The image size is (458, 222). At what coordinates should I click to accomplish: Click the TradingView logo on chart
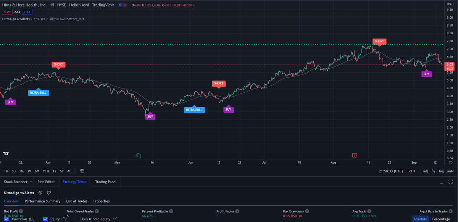click(x=6, y=154)
